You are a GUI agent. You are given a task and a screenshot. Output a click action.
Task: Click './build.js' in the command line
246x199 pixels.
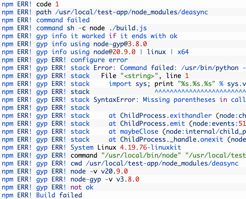[x=128, y=28]
